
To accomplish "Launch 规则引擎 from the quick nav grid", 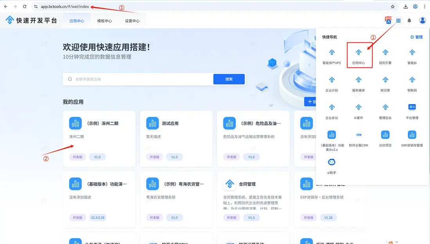I will point(385,55).
